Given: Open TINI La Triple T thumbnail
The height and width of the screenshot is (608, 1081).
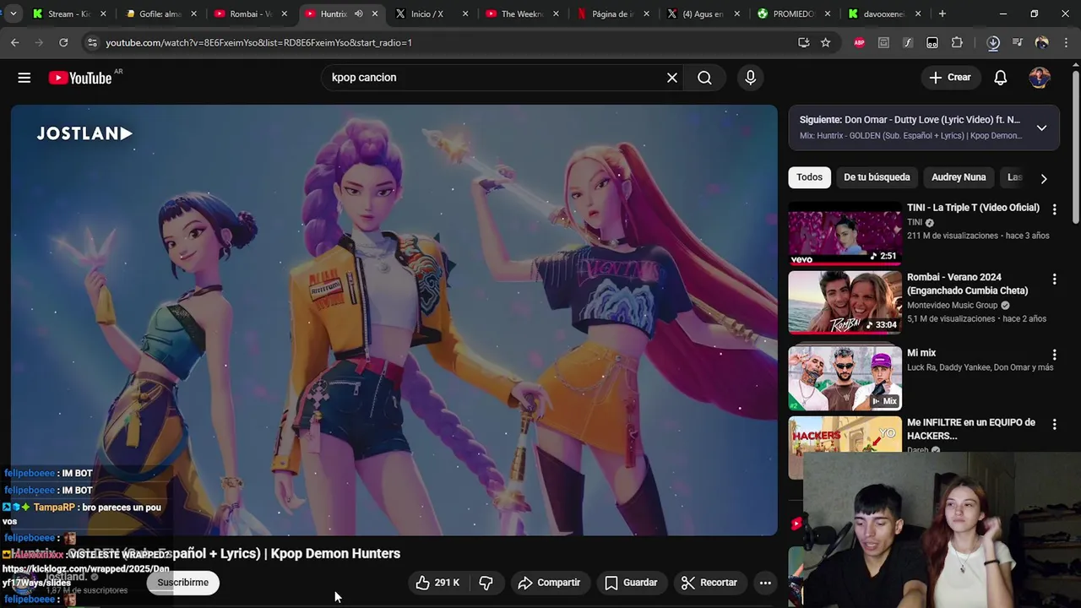Looking at the screenshot, I should 845,233.
